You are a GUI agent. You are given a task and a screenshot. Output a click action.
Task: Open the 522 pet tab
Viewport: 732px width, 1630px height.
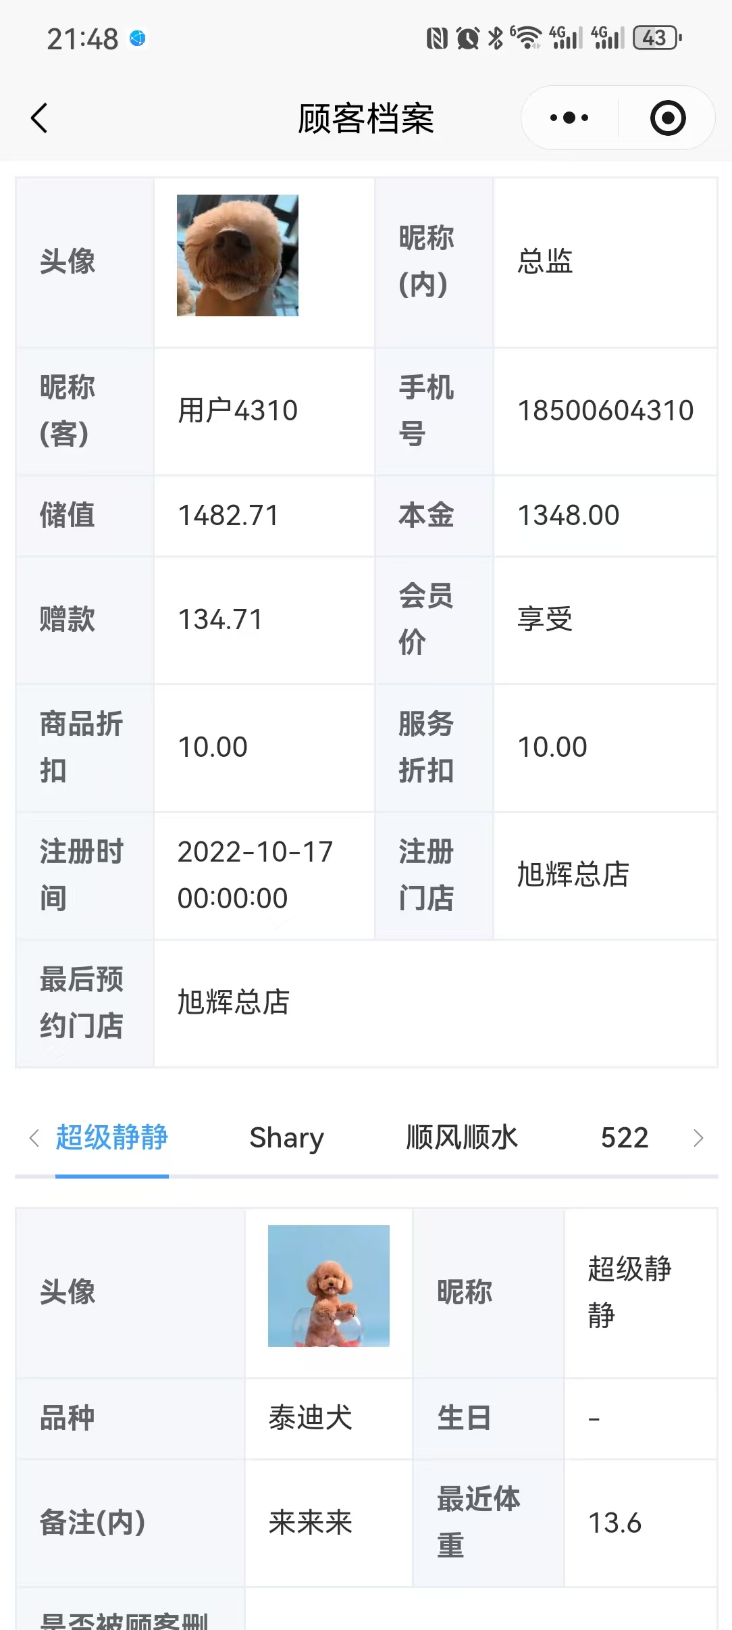(x=625, y=1137)
